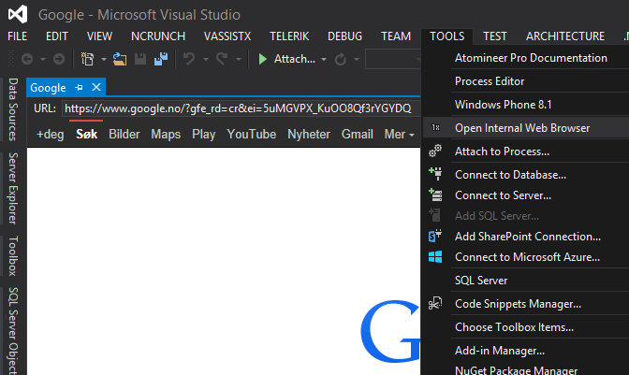Image resolution: width=629 pixels, height=375 pixels.
Task: Click the Redo arrow icon
Action: (222, 59)
